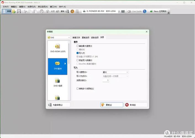Image resolution: width=195 pixels, height=138 pixels.
Task: Open the DVD disc type dropdown
Action: click(59, 38)
